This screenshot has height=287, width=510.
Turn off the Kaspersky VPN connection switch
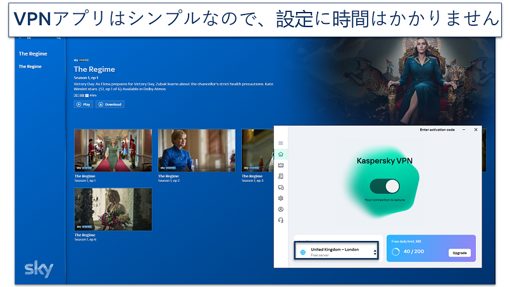pyautogui.click(x=385, y=186)
